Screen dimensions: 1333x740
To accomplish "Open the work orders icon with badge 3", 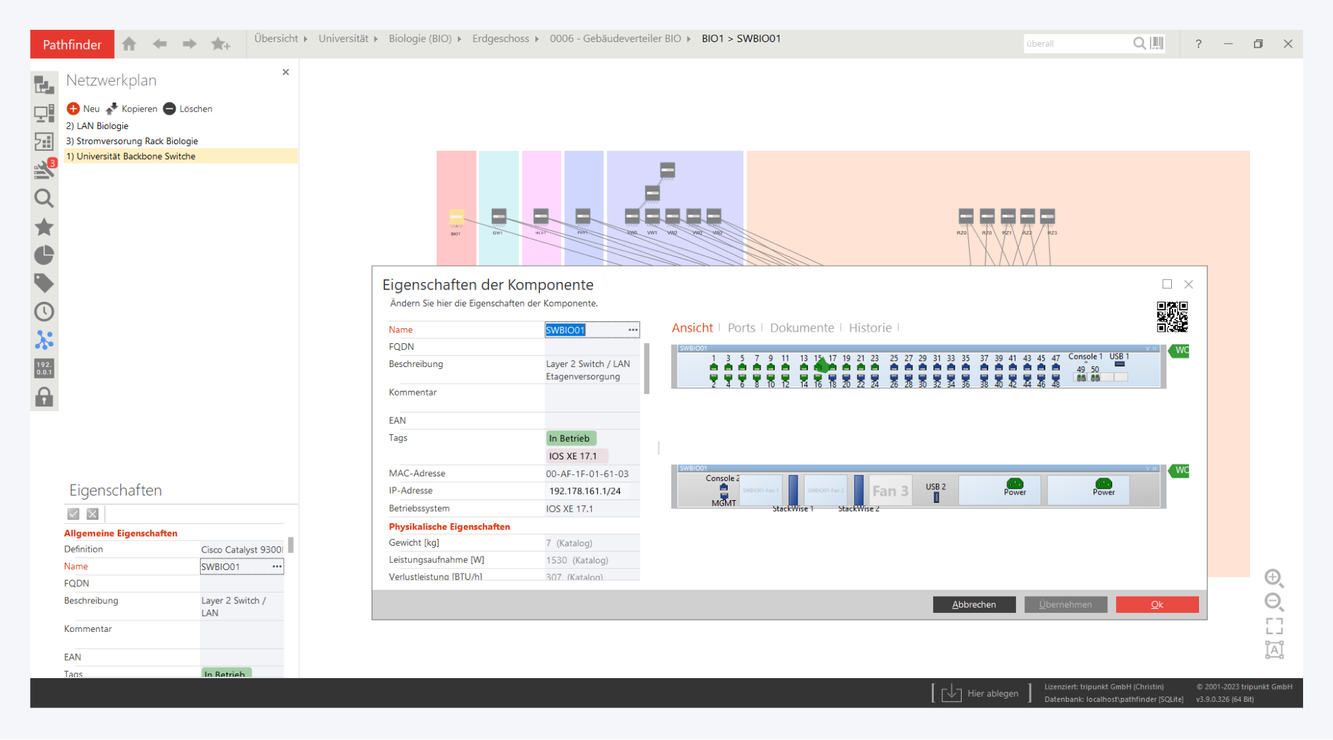I will click(44, 169).
